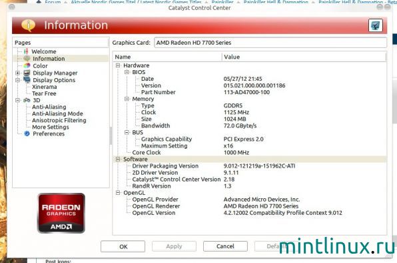
Task: Open the Preferences page
Action: (49, 134)
